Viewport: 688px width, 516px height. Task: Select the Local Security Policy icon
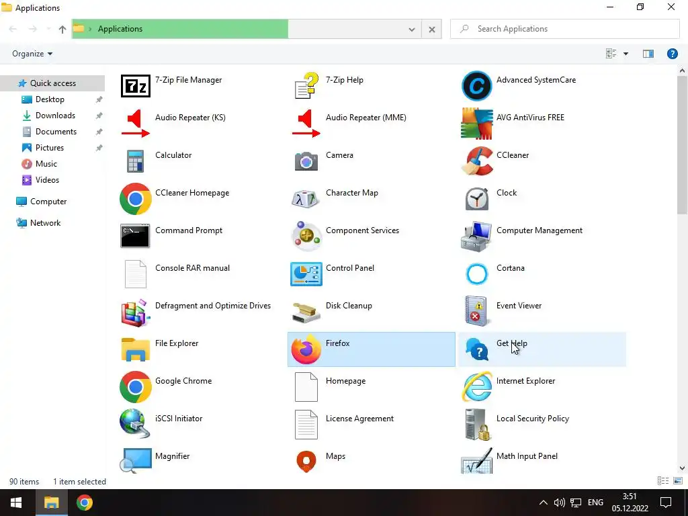477,425
